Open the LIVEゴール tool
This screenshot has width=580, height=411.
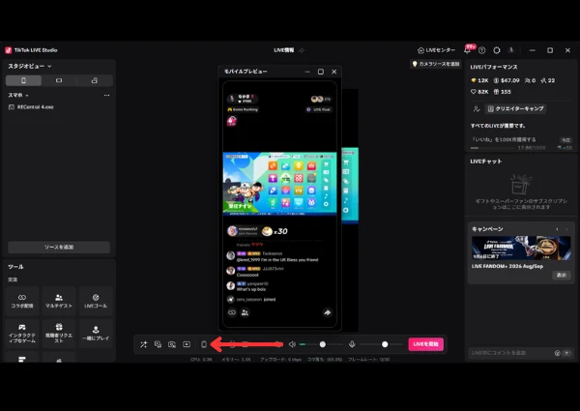96,301
